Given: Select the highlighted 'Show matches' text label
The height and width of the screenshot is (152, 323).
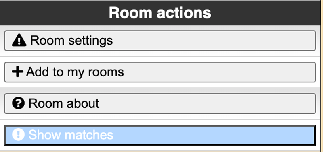Looking at the screenshot, I should [x=71, y=135].
